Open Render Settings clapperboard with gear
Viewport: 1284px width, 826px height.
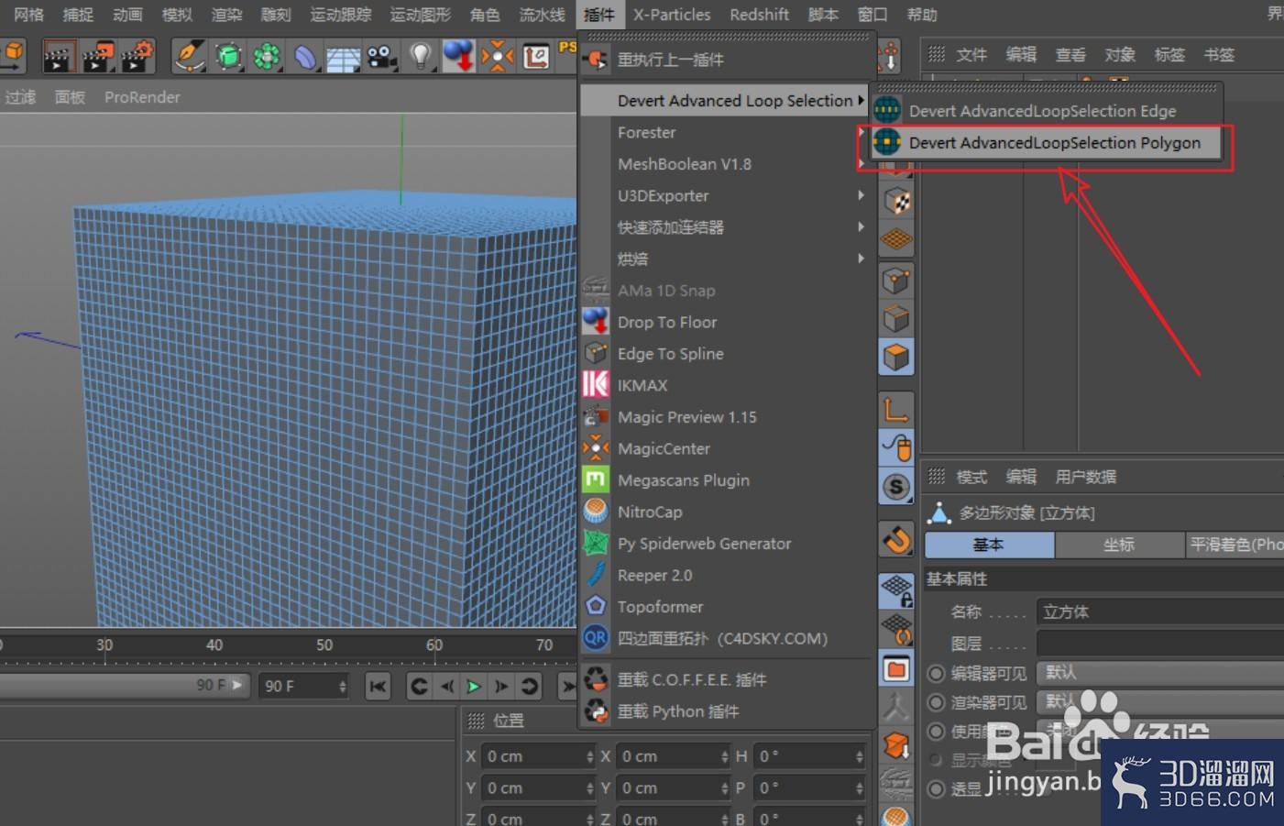(137, 57)
